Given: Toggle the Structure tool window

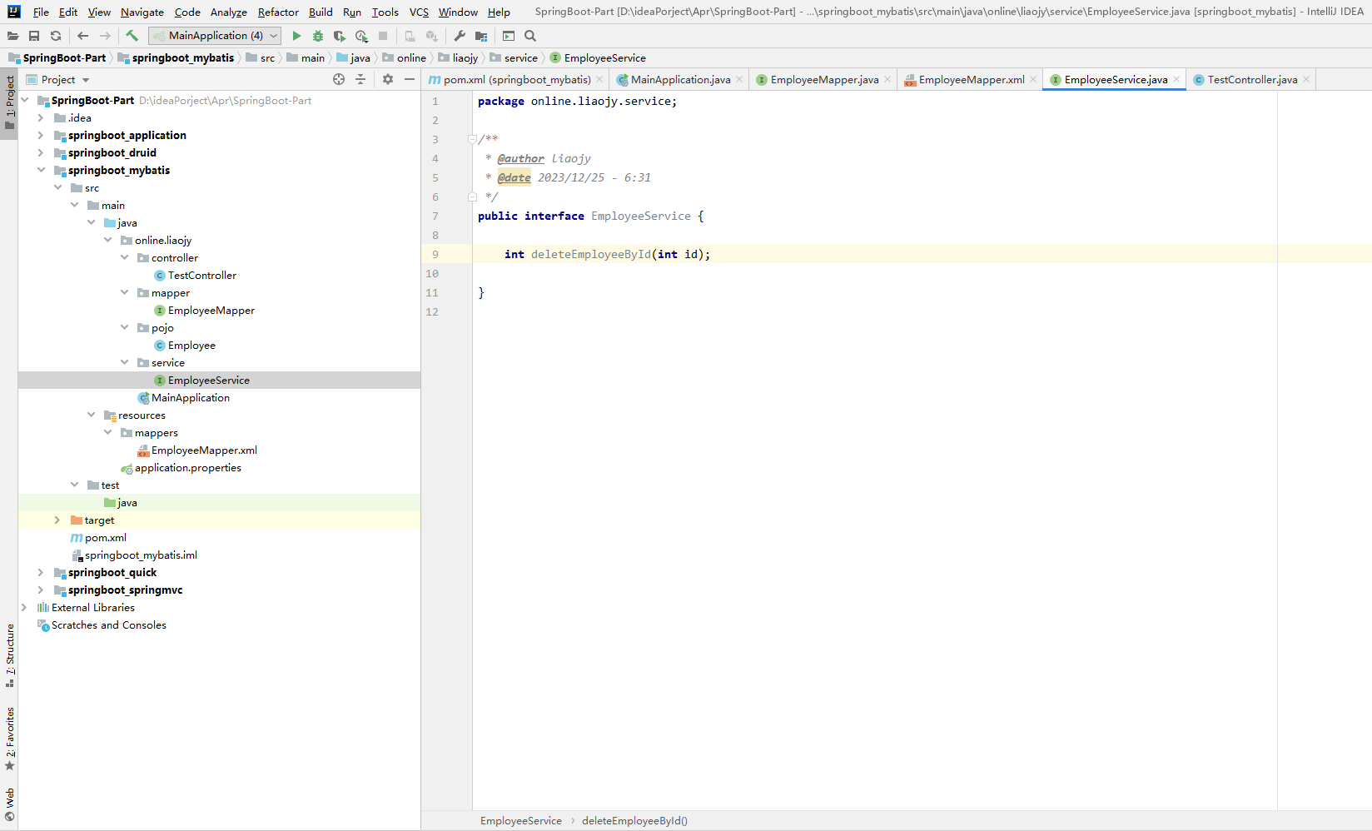Looking at the screenshot, I should pyautogui.click(x=10, y=654).
